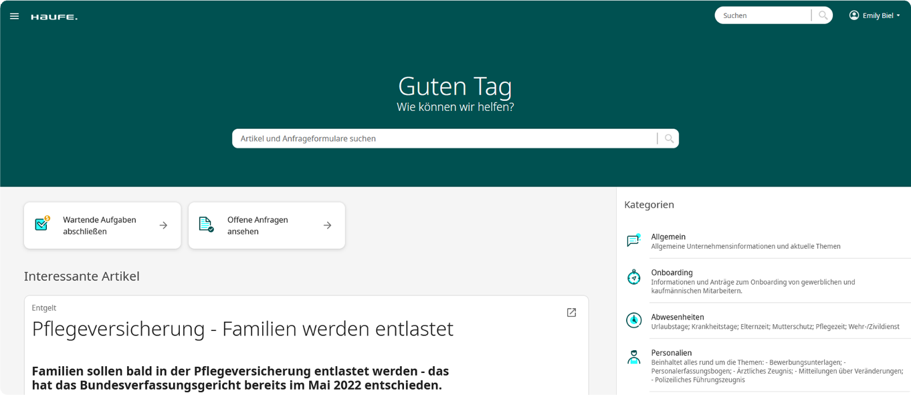
Task: Click the top bar search magnifier icon
Action: point(823,15)
